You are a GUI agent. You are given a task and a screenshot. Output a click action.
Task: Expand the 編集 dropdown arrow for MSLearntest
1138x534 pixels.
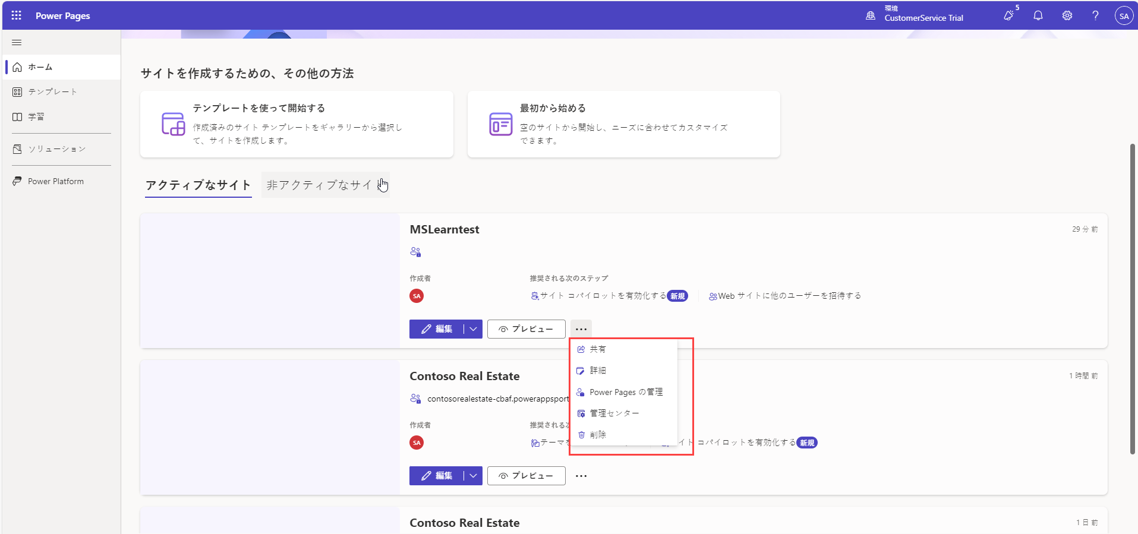pos(473,329)
